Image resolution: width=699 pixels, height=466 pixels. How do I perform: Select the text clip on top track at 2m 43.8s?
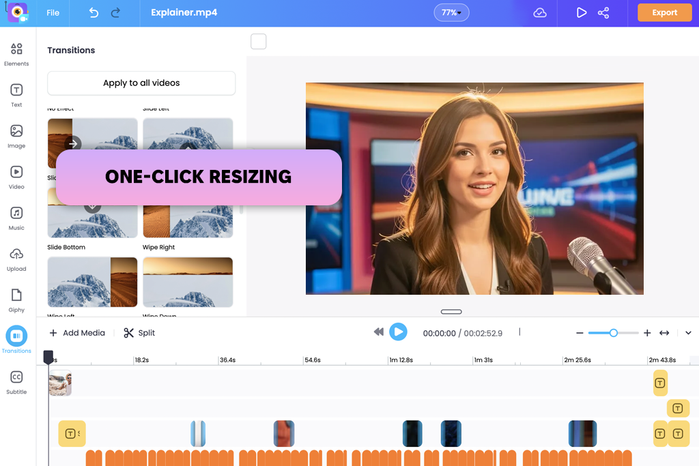pyautogui.click(x=660, y=383)
